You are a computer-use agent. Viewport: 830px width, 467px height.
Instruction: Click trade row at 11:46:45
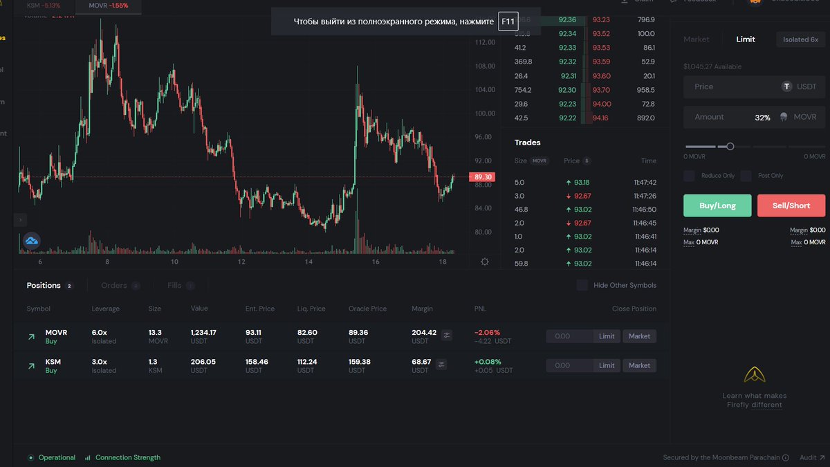[x=585, y=223]
